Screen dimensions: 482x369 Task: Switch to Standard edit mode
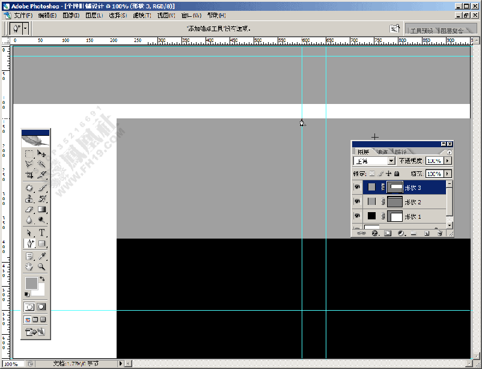[x=29, y=307]
